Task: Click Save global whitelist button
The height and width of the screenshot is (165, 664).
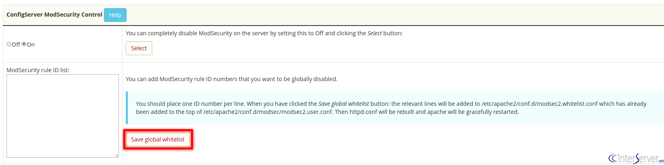Action: click(x=158, y=139)
